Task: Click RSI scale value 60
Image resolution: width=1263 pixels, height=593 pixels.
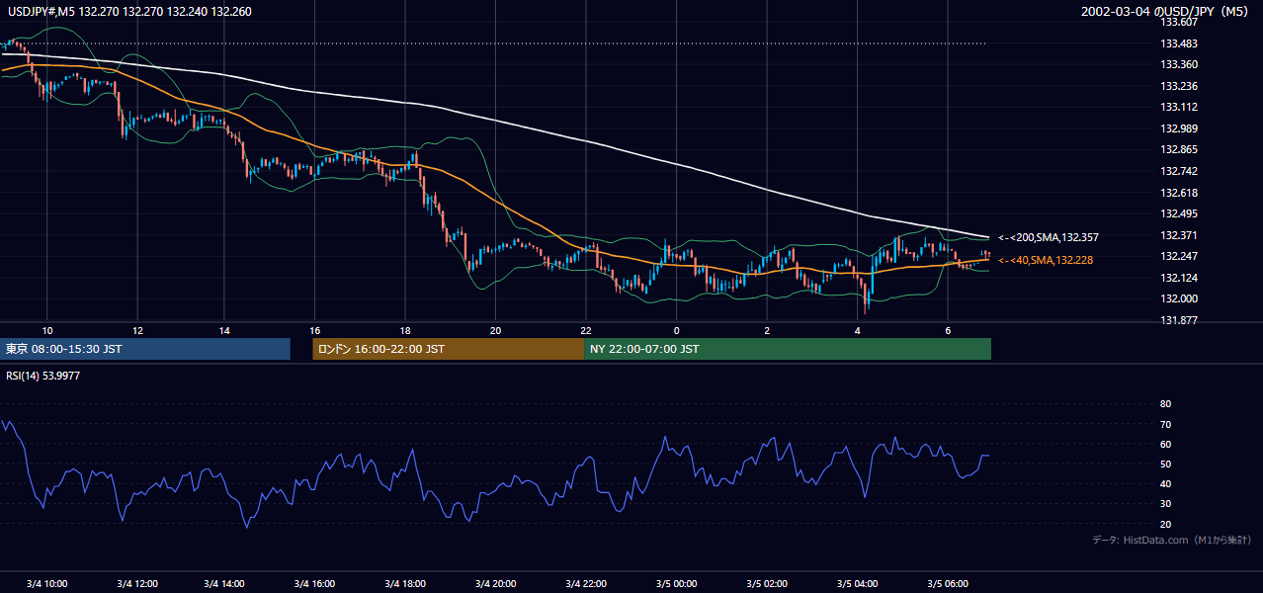Action: pyautogui.click(x=1165, y=444)
